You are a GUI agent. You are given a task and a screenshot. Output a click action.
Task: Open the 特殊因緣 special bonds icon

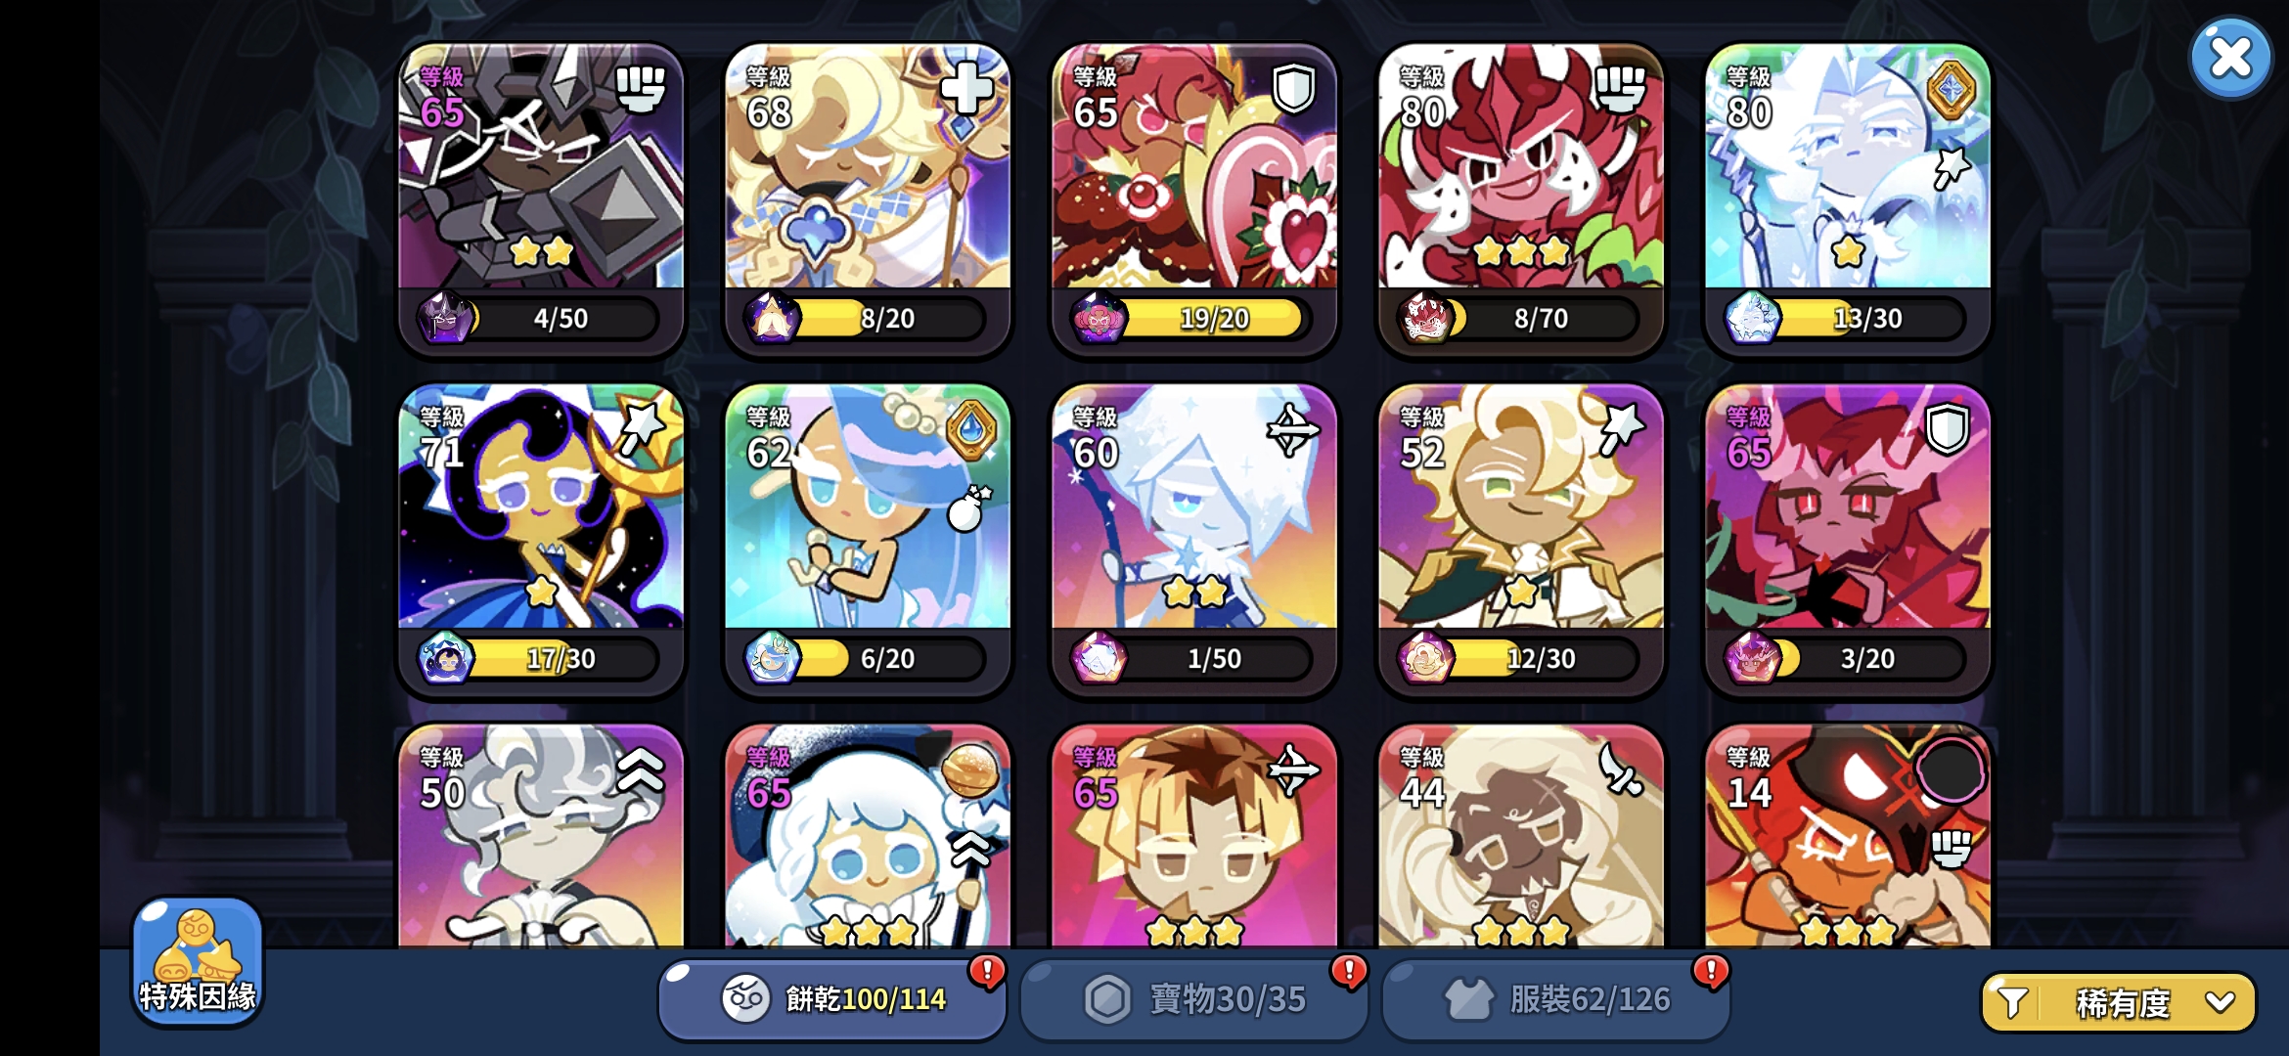click(x=198, y=960)
